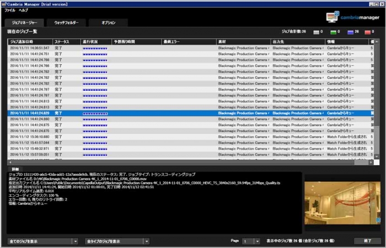Image resolution: width=386 pixels, height=248 pixels.
Task: Sort jobs by ジョブ追加日時 column header
Action: tap(30, 41)
